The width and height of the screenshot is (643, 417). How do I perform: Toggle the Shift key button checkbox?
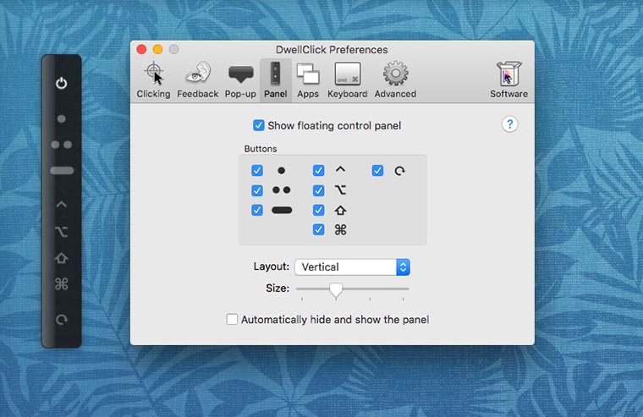click(x=319, y=211)
